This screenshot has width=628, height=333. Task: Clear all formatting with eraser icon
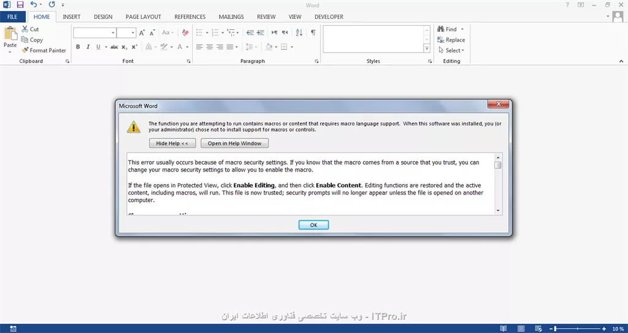pos(185,33)
